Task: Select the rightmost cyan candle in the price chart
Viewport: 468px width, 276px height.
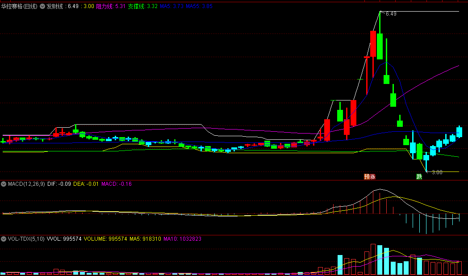Action: point(460,132)
